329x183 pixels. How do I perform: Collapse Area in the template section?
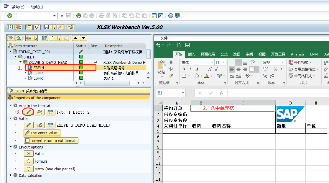(11, 105)
